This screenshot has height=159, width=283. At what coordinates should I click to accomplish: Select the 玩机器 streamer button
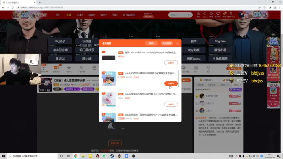click(x=87, y=41)
